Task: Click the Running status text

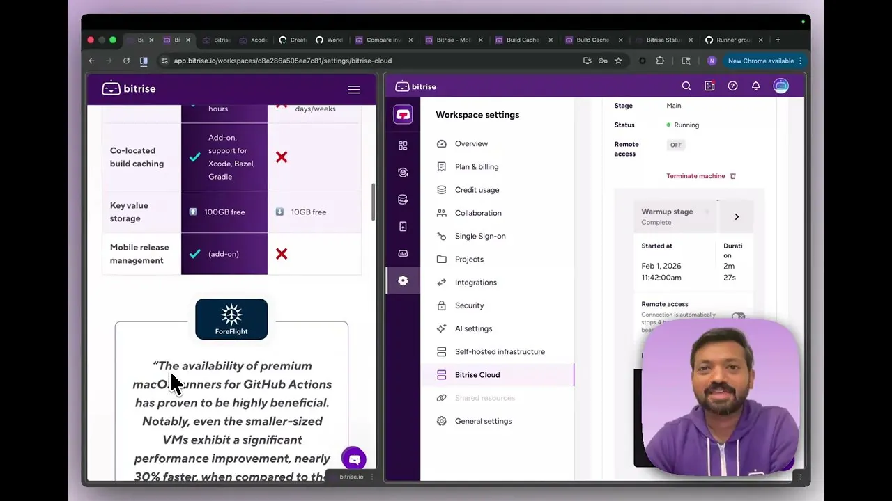Action: pos(686,125)
